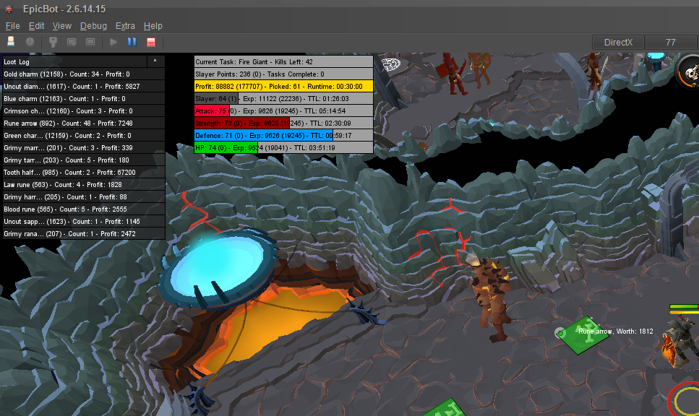Click the Loot Log header
The width and height of the screenshot is (699, 416).
74,61
